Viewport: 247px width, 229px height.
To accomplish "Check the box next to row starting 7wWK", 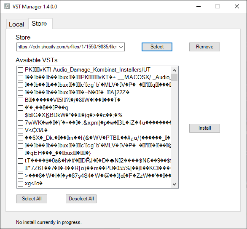I will (20, 123).
